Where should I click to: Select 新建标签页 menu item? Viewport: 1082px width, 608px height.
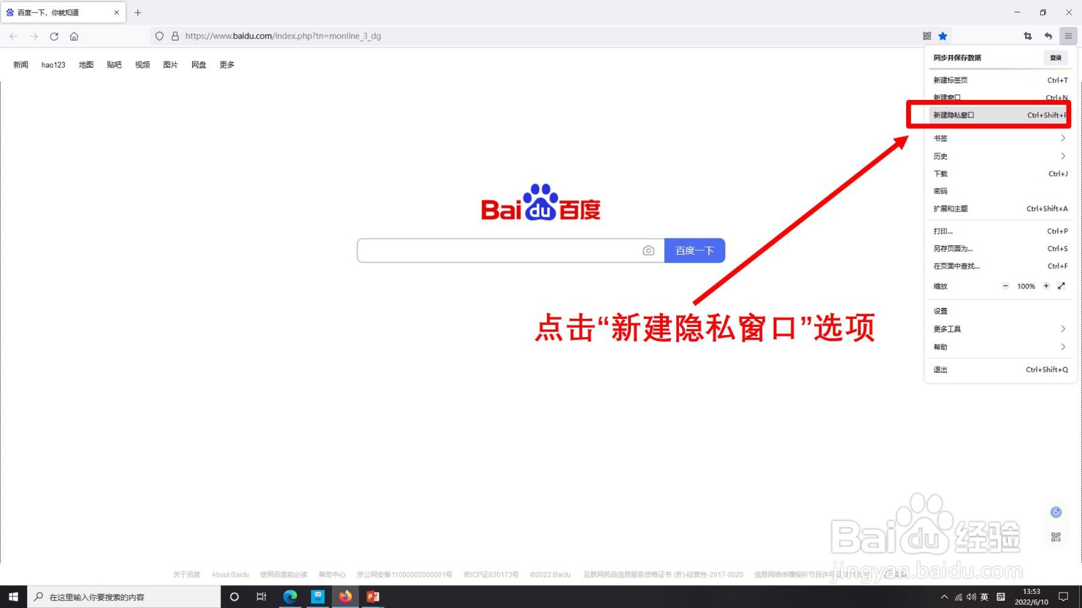[x=999, y=80]
